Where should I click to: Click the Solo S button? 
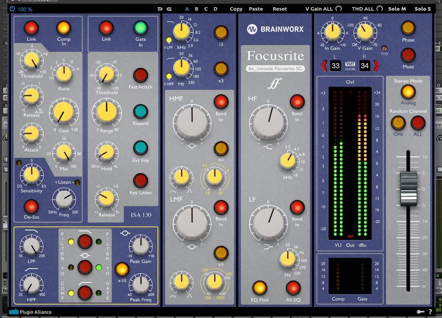click(423, 9)
